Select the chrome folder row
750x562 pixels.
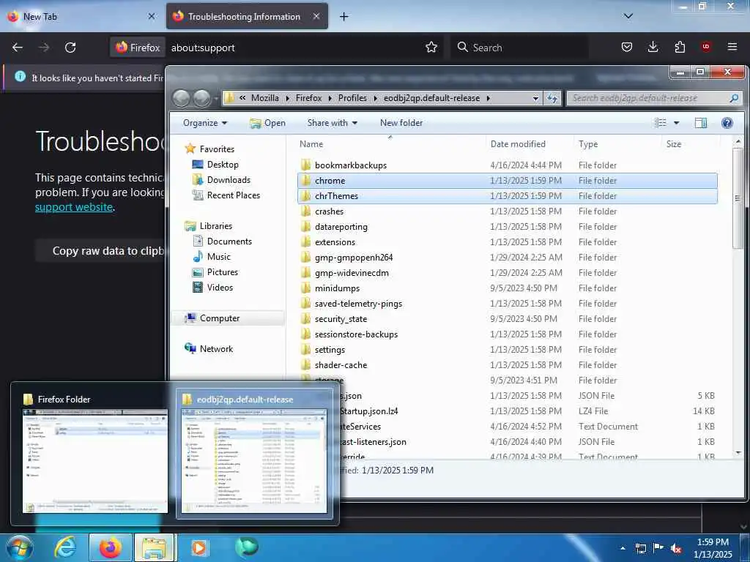[507, 181]
